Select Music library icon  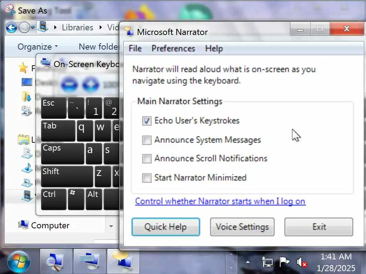[27, 168]
